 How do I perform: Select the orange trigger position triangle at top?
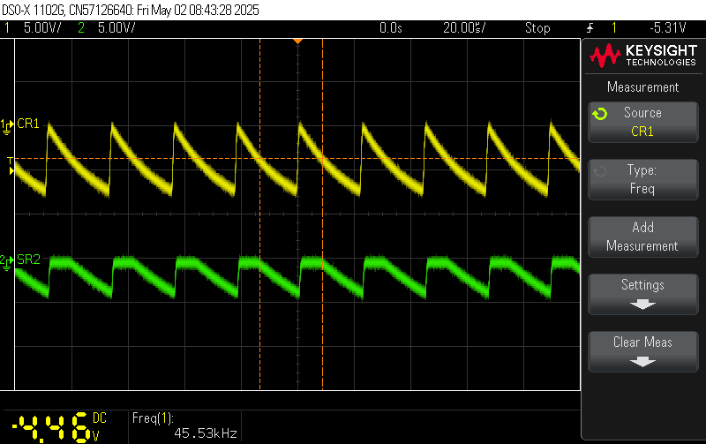coord(298,41)
